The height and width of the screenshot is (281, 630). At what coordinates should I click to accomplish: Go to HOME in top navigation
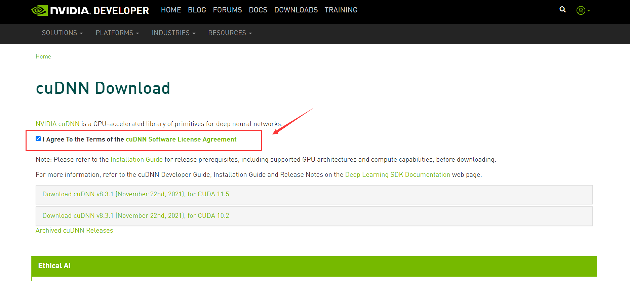pyautogui.click(x=171, y=10)
